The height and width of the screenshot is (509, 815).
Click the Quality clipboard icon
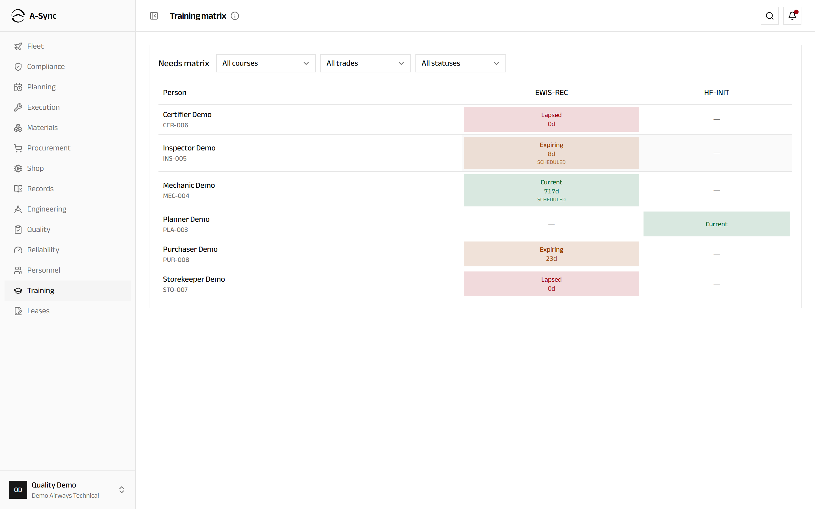pyautogui.click(x=18, y=230)
